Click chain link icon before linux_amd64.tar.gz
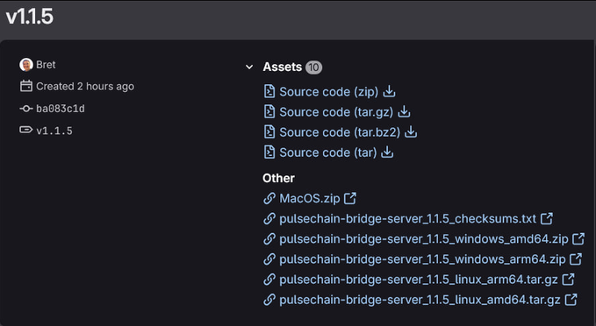The height and width of the screenshot is (326, 596). point(269,300)
